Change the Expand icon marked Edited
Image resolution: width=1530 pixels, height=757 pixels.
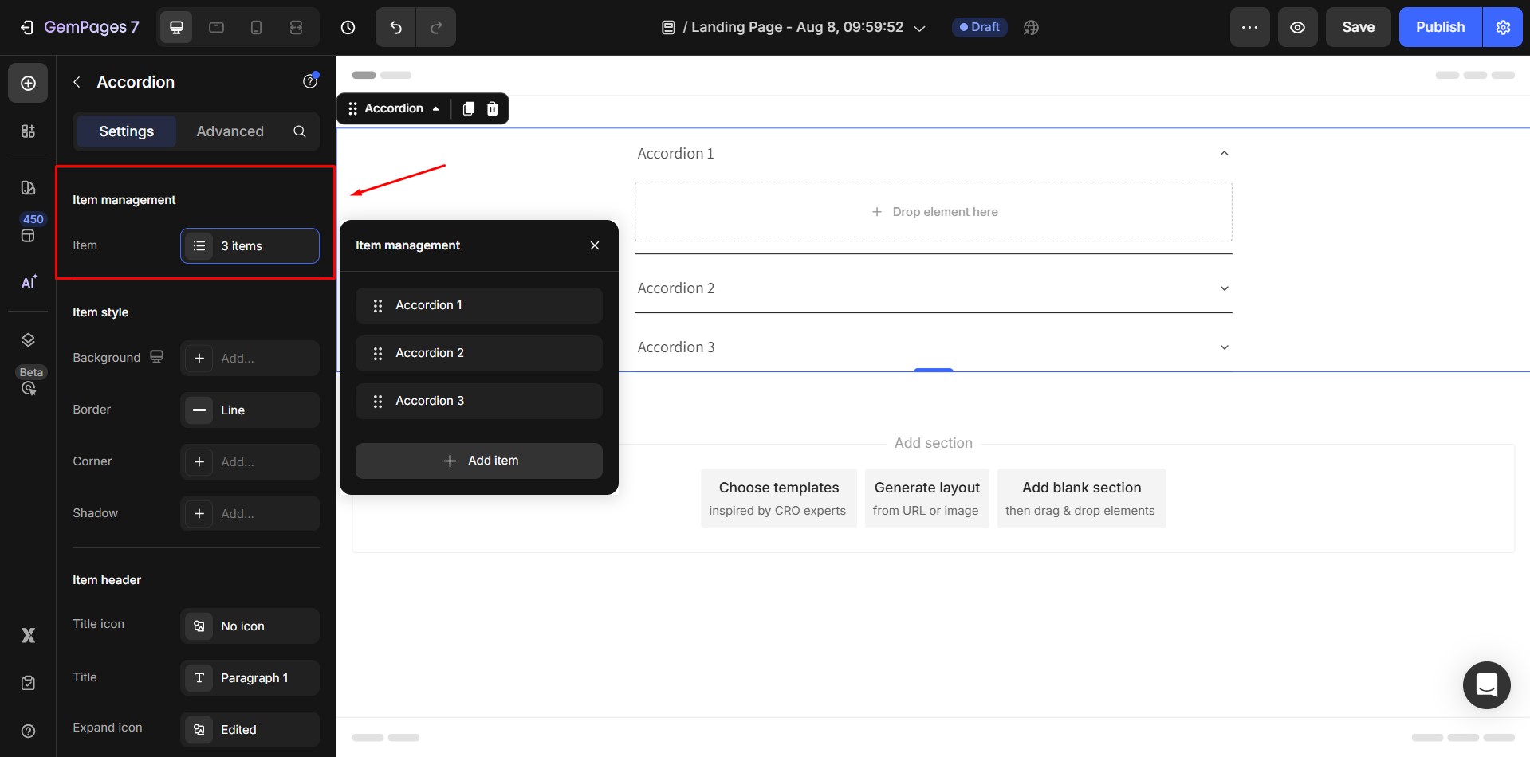(249, 729)
